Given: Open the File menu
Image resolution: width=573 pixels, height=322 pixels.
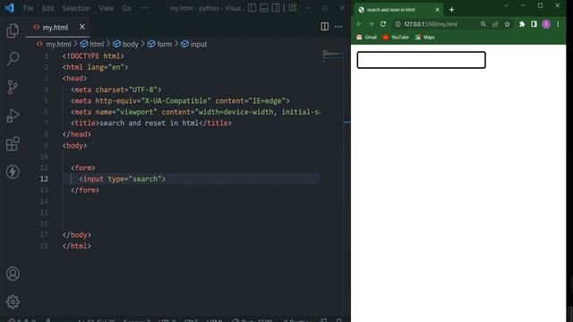Looking at the screenshot, I should (x=28, y=8).
